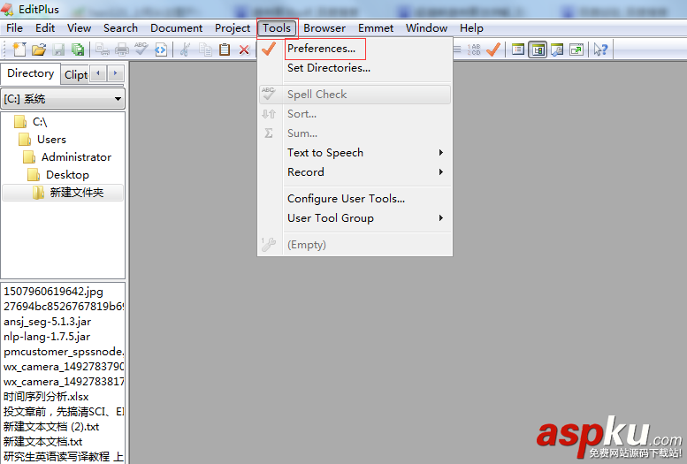This screenshot has width=687, height=464.
Task: Open the Emmet menu
Action: 376,28
